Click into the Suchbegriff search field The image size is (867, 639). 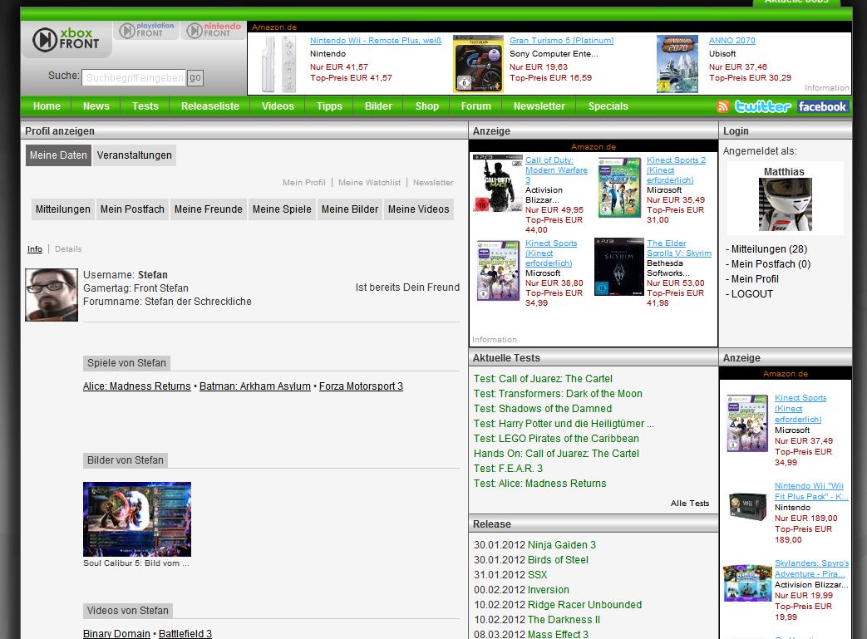tap(133, 78)
